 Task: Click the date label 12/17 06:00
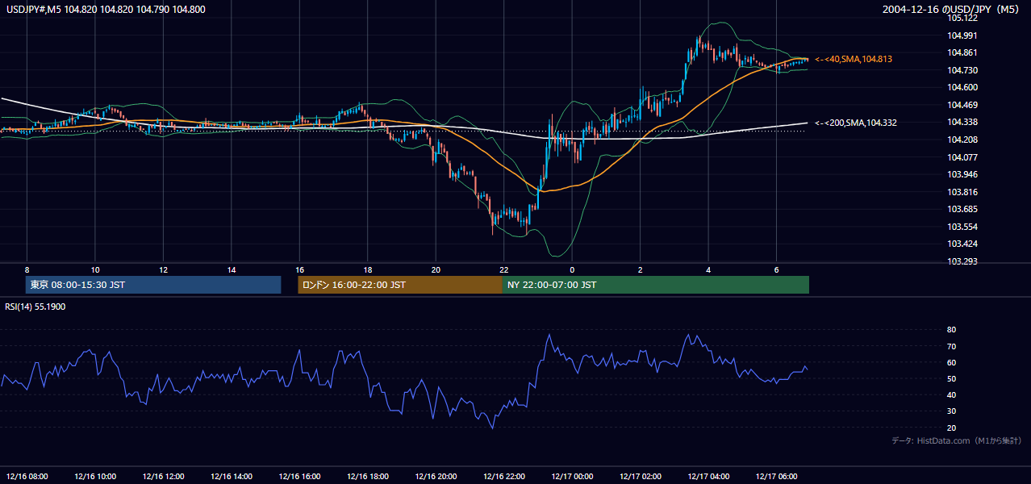pos(776,476)
